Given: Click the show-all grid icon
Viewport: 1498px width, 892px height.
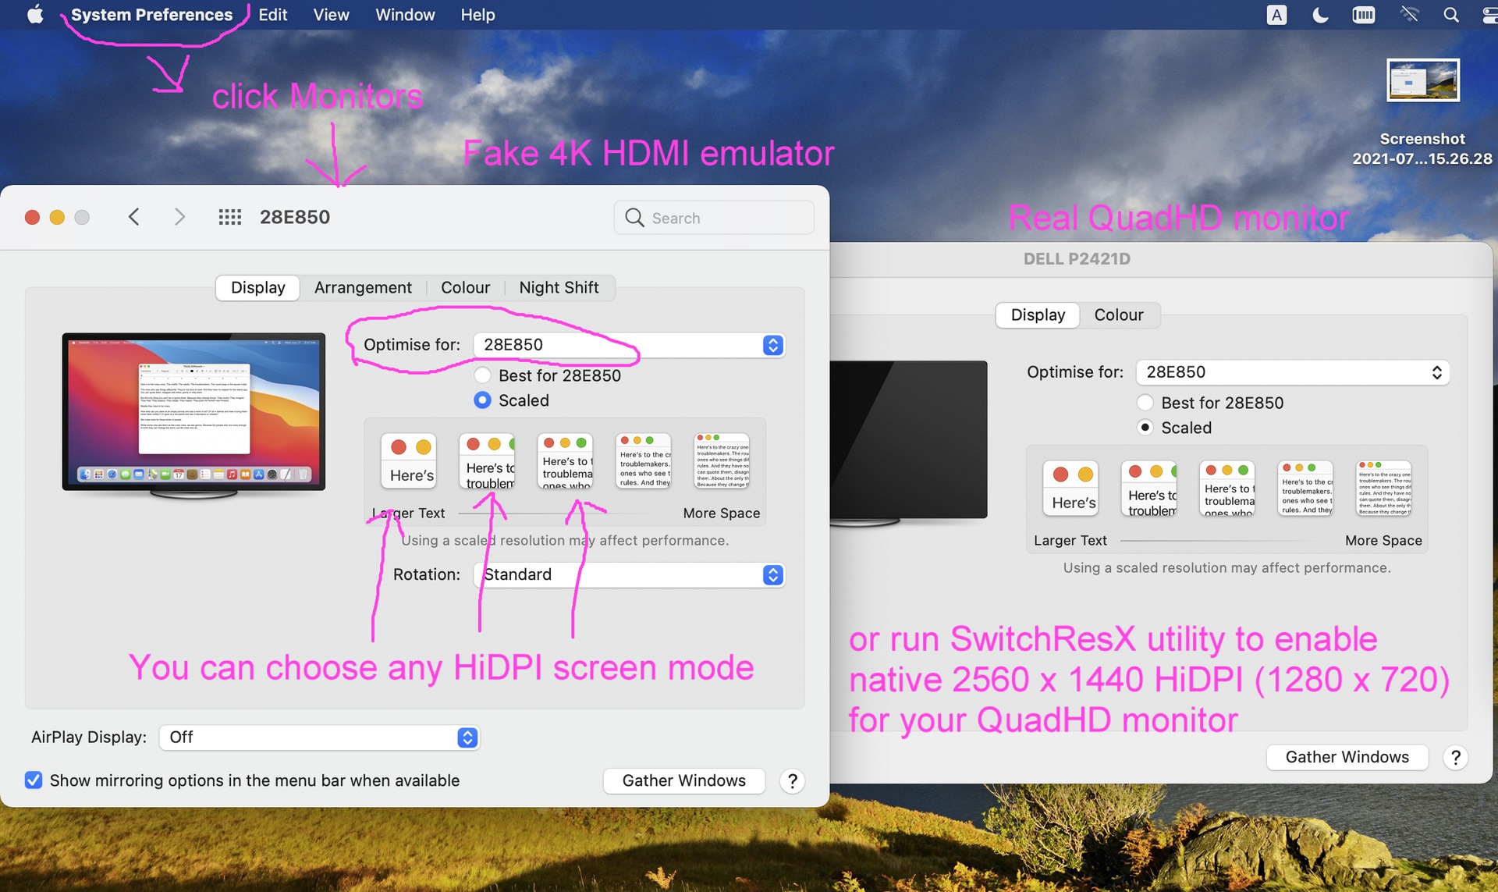Looking at the screenshot, I should tap(229, 217).
